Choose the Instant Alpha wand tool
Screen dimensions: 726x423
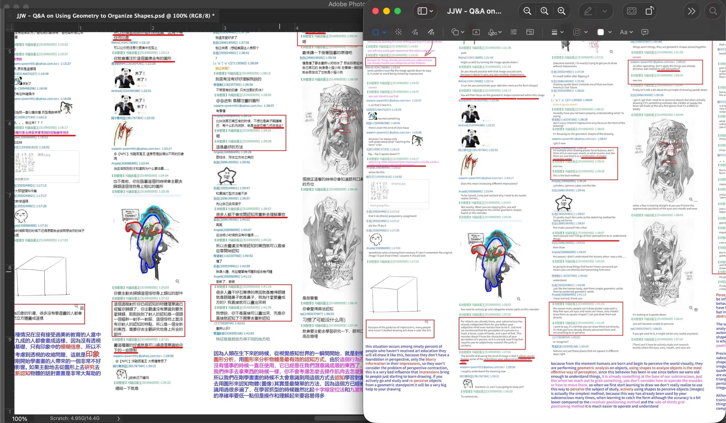(398, 32)
